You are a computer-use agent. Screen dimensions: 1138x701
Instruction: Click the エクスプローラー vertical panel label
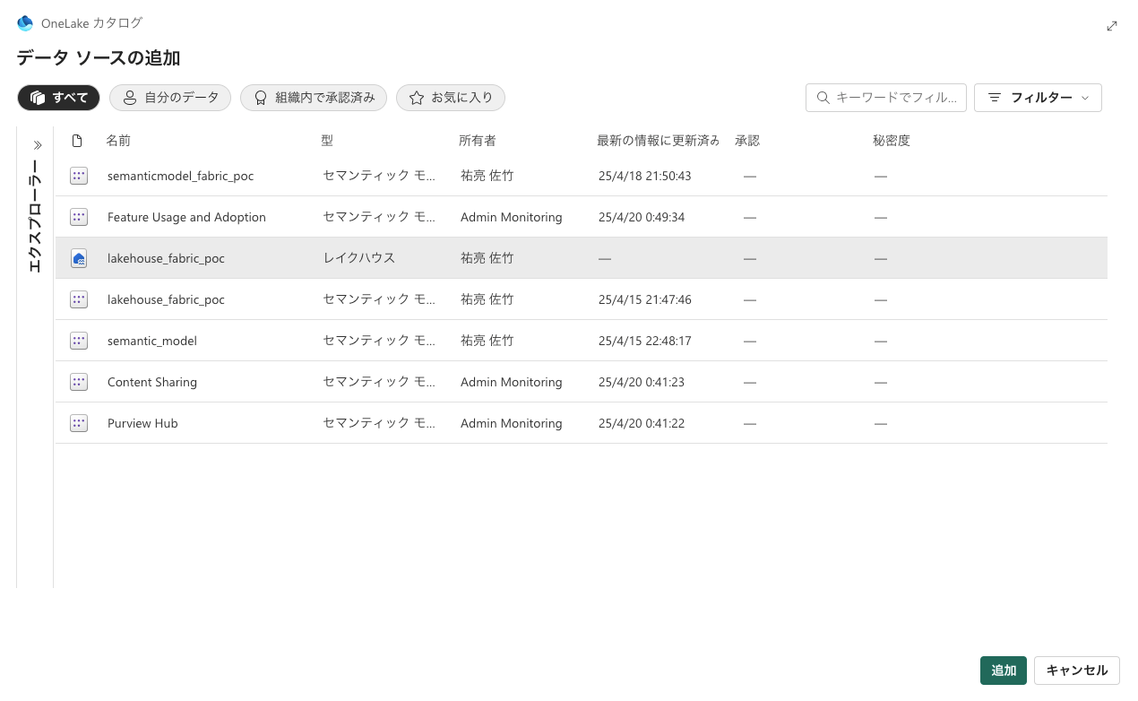pos(35,215)
